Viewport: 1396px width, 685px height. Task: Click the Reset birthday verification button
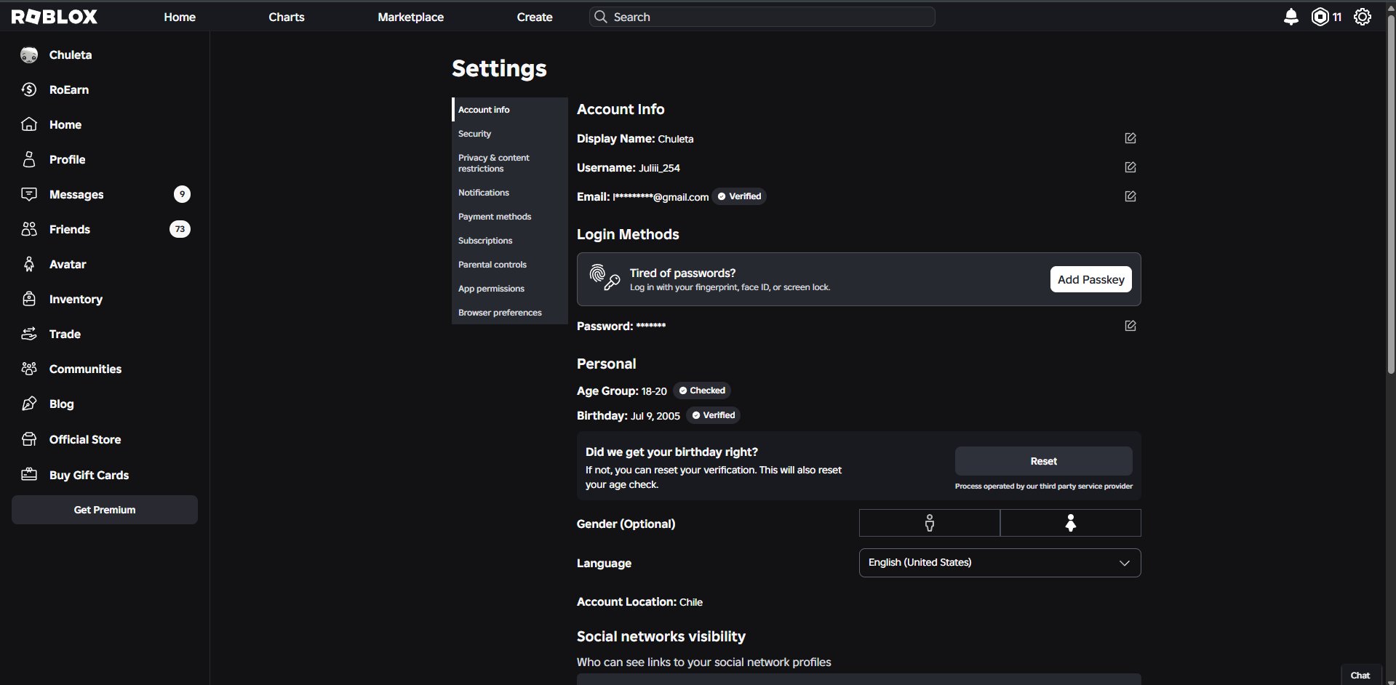(1043, 461)
